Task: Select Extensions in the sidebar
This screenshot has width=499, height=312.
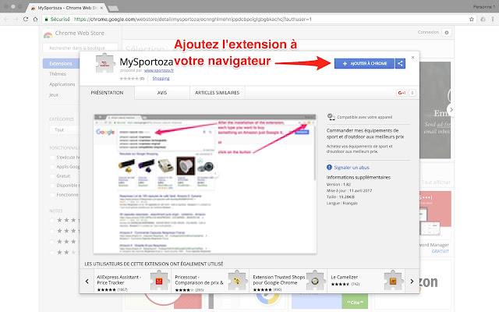Action: (x=61, y=64)
